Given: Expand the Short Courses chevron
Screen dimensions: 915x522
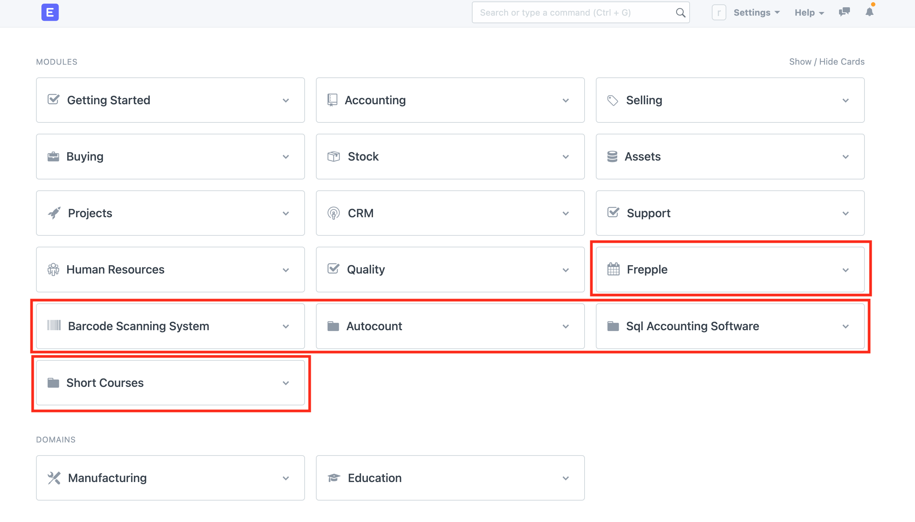Looking at the screenshot, I should click(286, 383).
